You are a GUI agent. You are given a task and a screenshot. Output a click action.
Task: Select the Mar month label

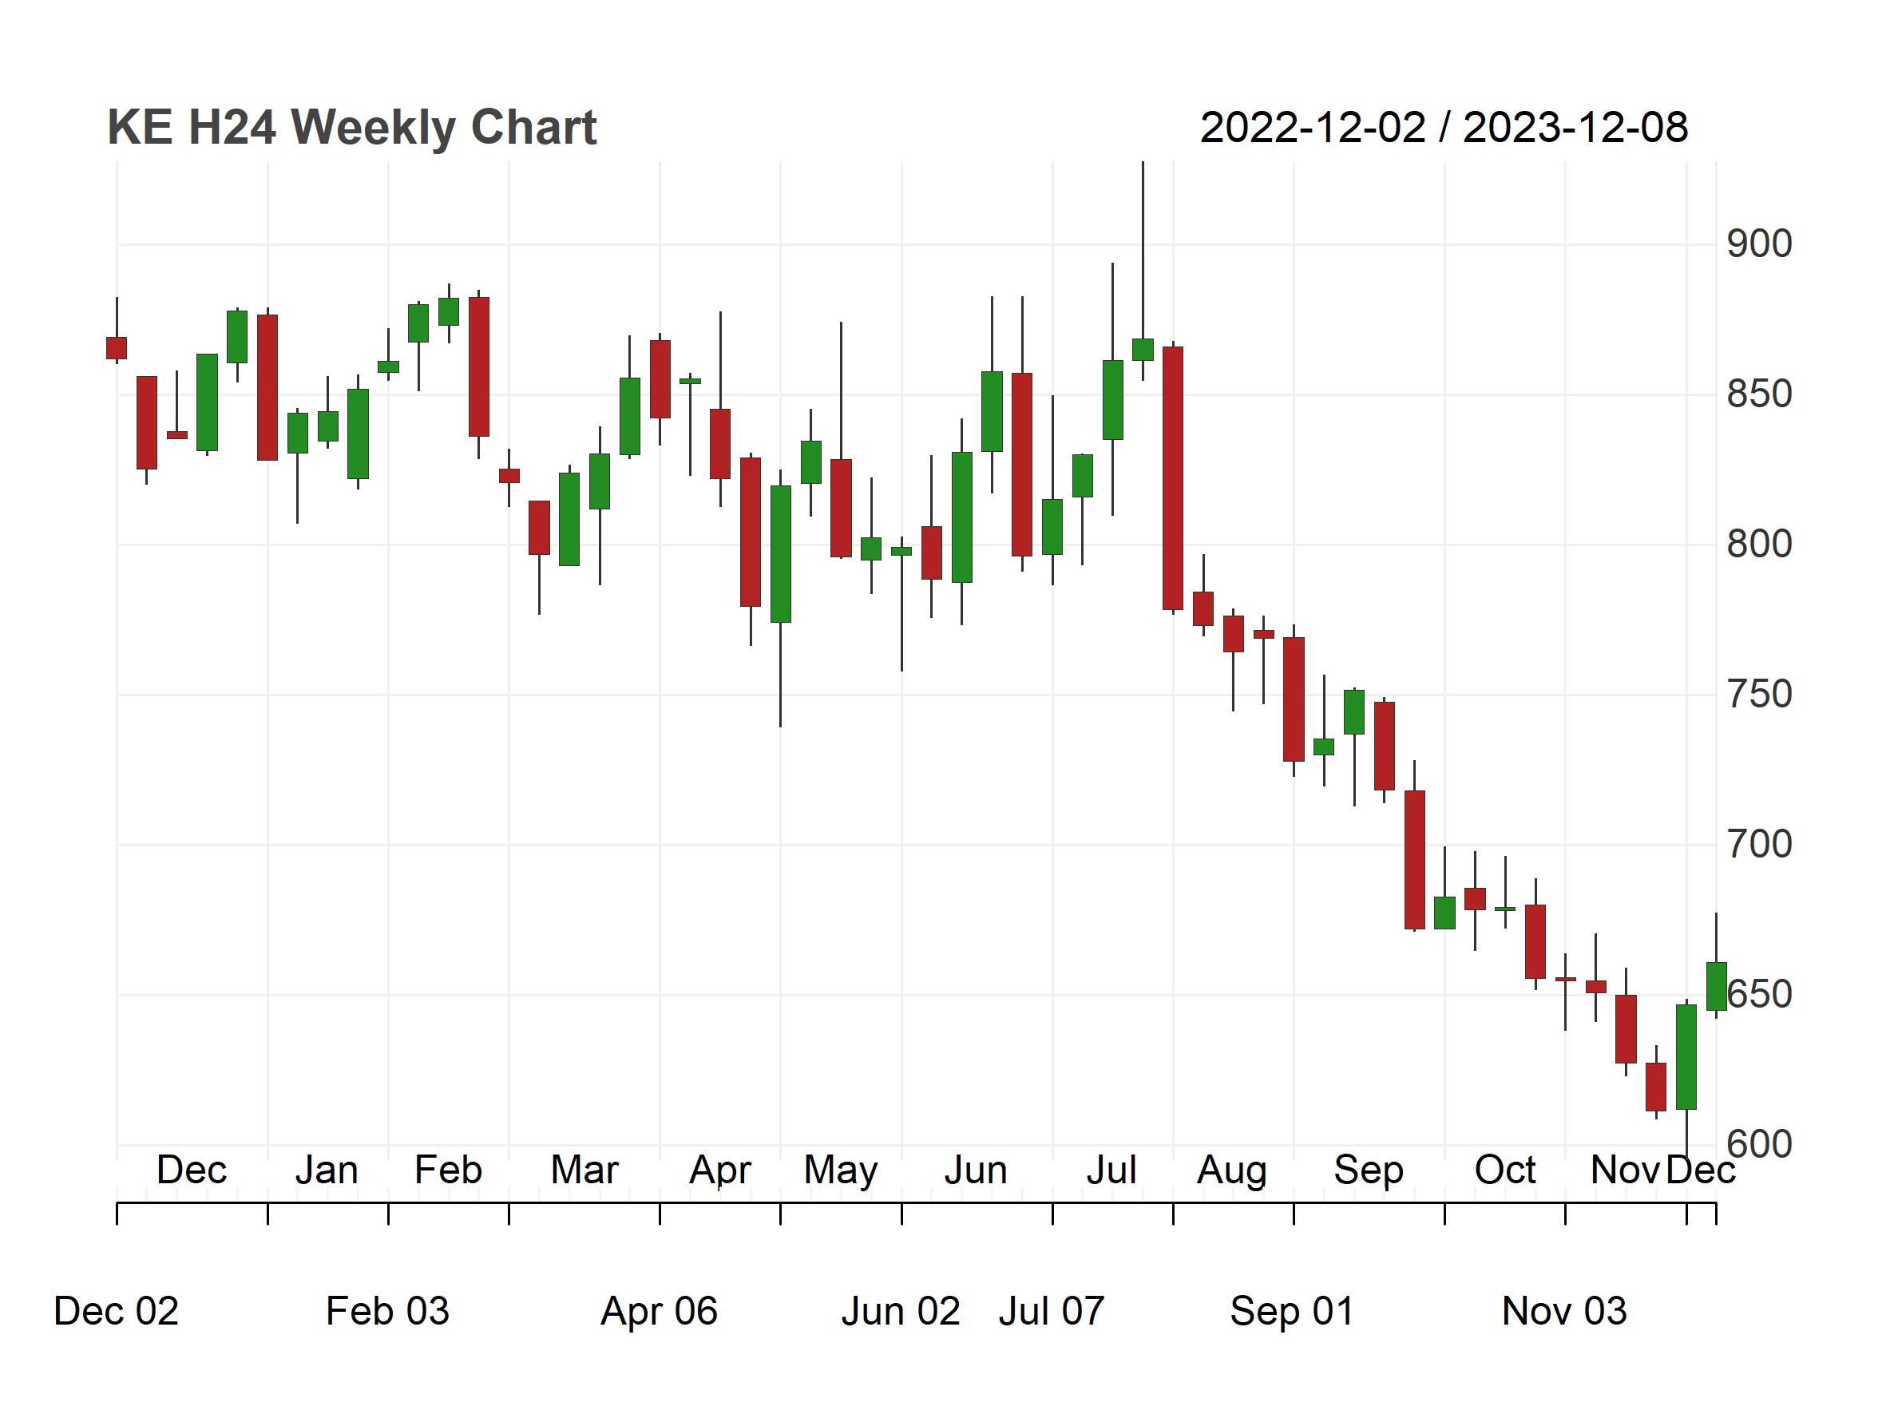point(584,1170)
